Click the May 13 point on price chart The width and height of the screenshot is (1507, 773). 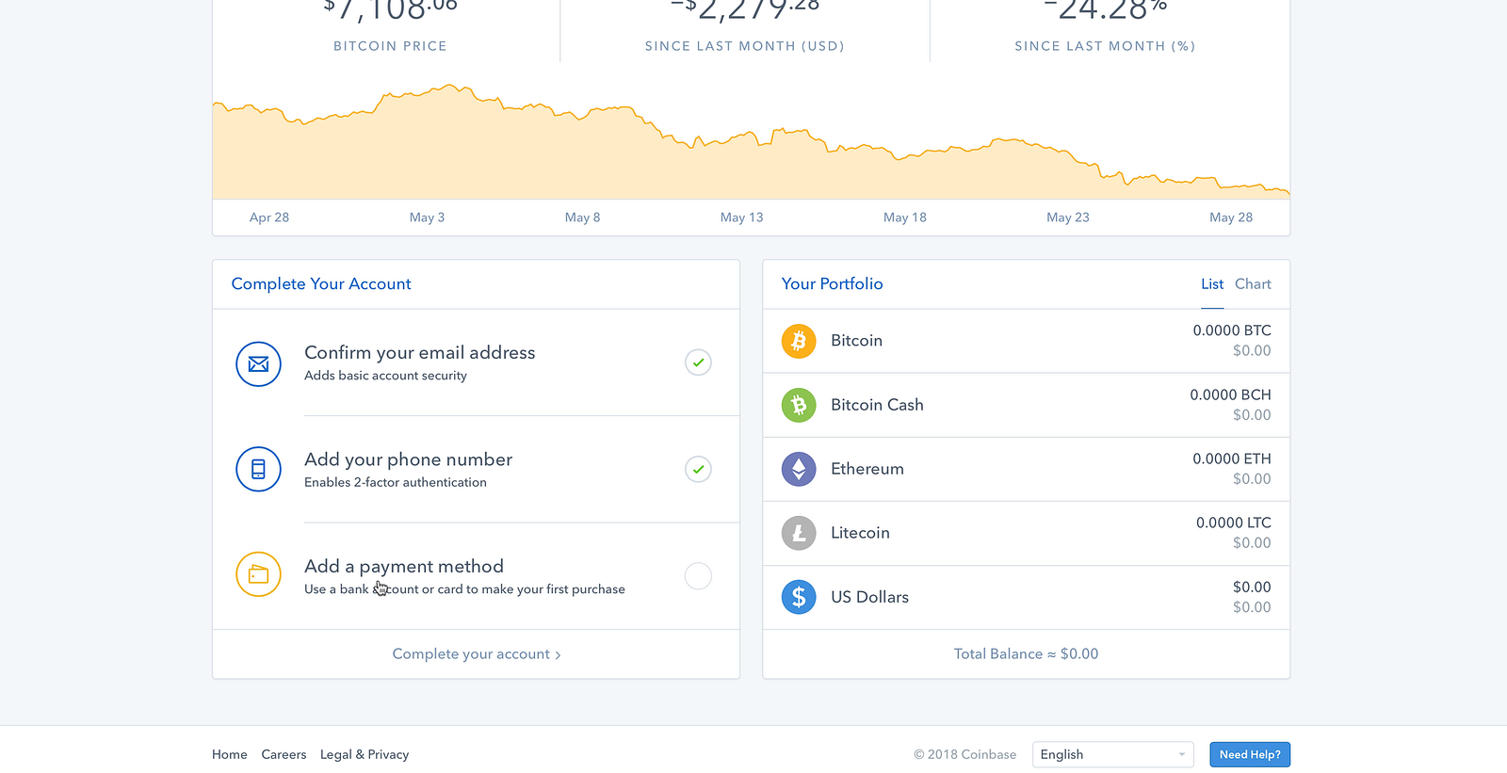(x=741, y=141)
